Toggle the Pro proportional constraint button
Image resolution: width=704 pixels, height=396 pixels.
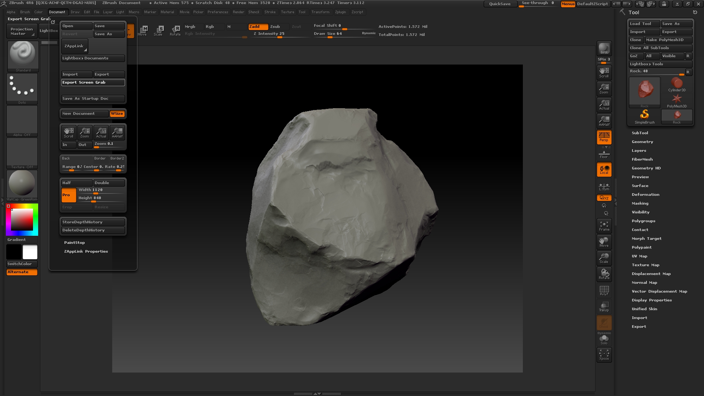[x=69, y=195]
